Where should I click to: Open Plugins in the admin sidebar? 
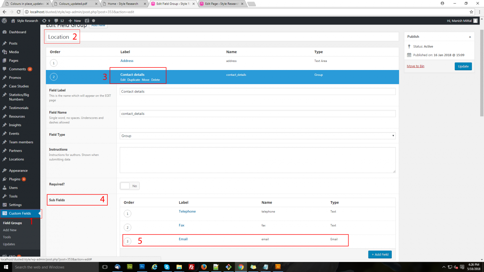pyautogui.click(x=15, y=179)
